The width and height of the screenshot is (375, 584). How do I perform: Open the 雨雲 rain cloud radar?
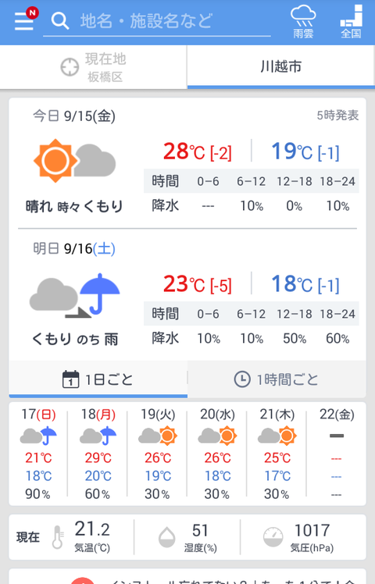303,22
